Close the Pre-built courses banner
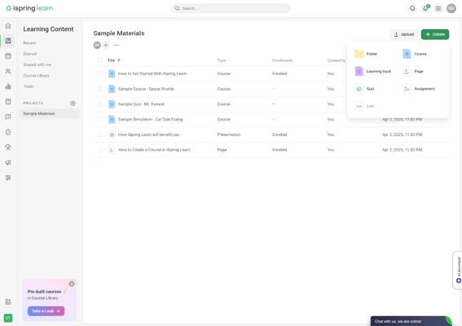The height and width of the screenshot is (326, 462). coord(72,284)
